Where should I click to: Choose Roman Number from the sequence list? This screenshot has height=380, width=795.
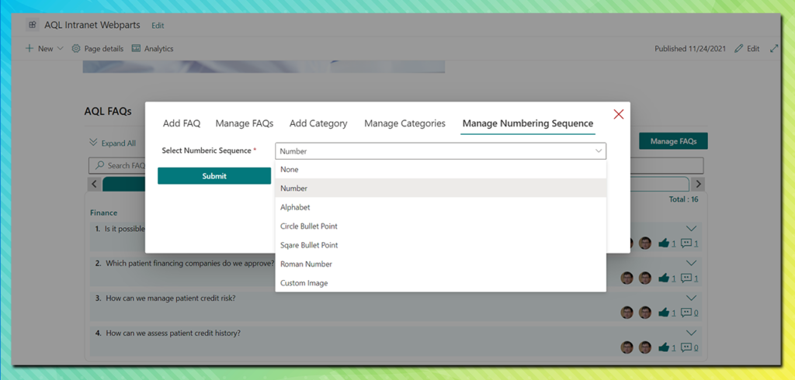(306, 264)
